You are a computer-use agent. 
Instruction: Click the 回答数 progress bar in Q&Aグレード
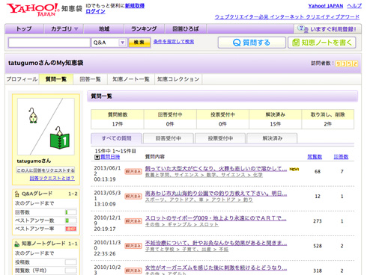[71, 212]
